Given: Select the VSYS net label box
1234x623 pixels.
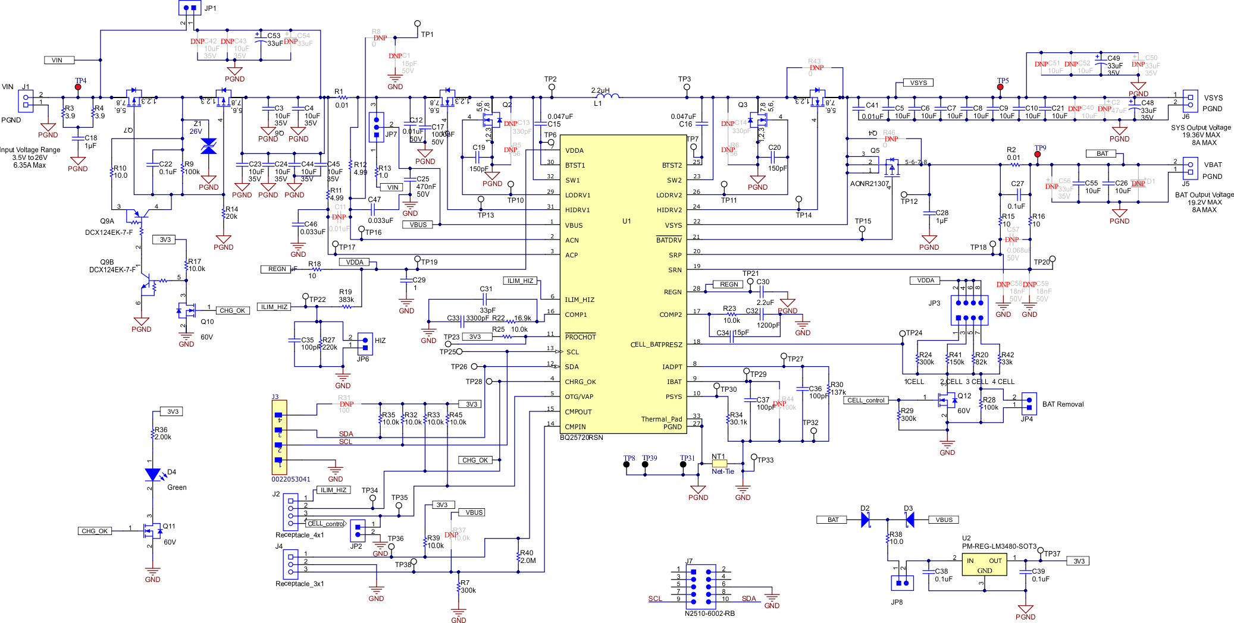Looking at the screenshot, I should [x=918, y=83].
